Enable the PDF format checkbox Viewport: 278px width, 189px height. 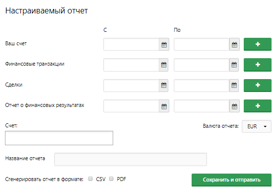coord(111,179)
